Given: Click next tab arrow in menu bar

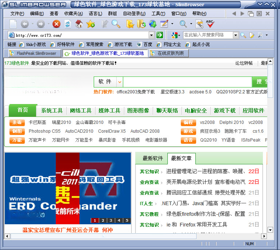Looking at the screenshot, I should 242,14.
